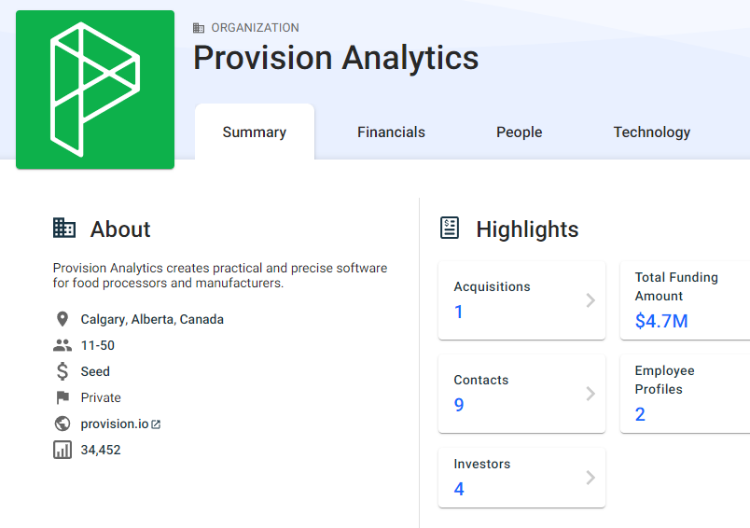750x528 pixels.
Task: Click the organization building icon above title
Action: tap(199, 28)
